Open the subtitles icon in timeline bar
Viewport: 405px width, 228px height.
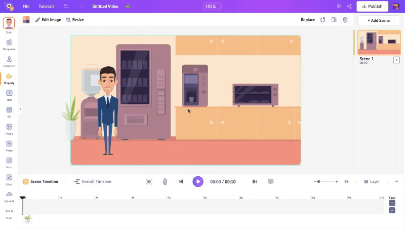270,181
